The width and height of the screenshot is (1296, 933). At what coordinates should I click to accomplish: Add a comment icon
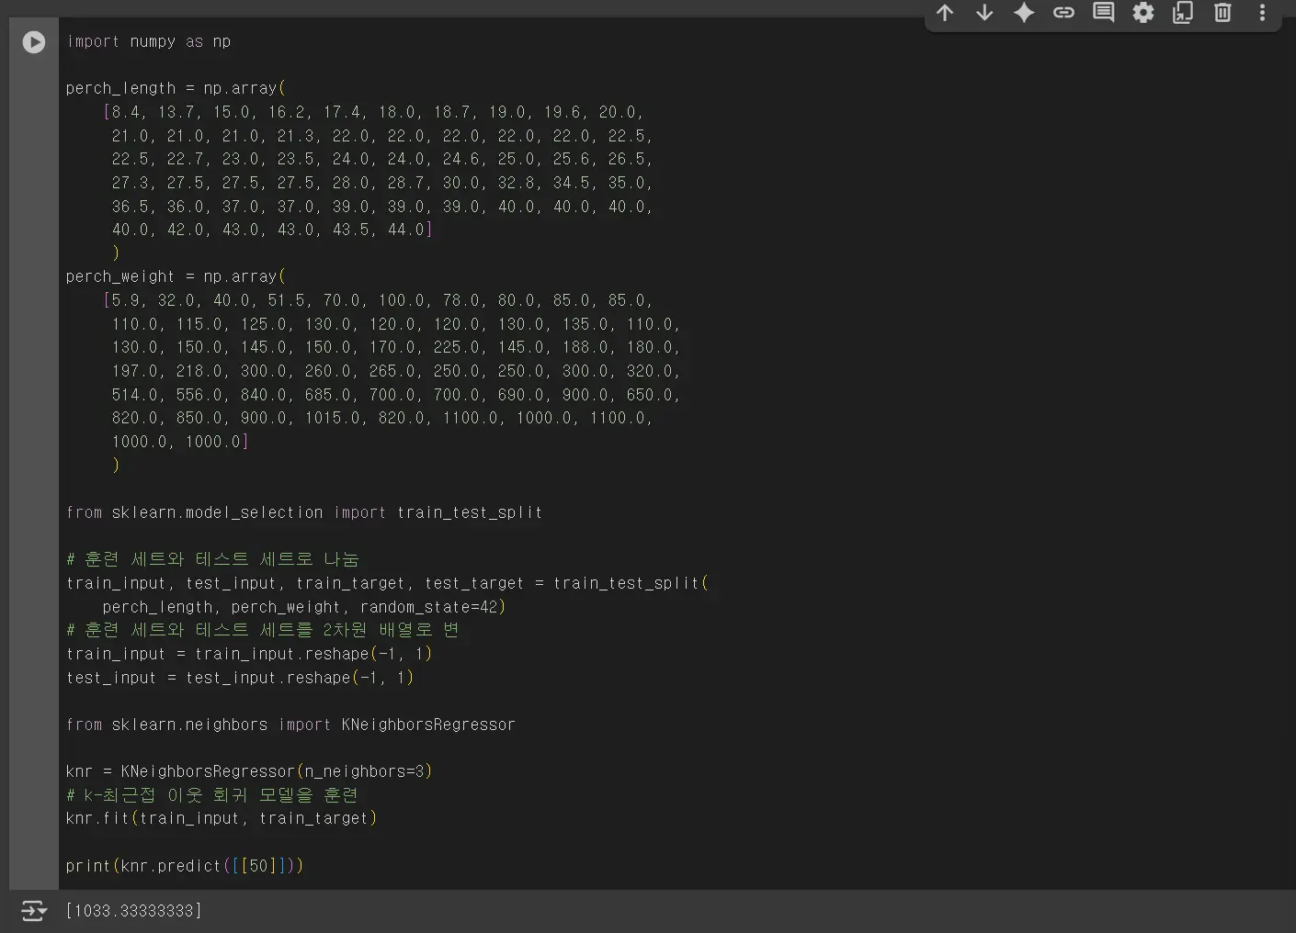(x=1103, y=13)
